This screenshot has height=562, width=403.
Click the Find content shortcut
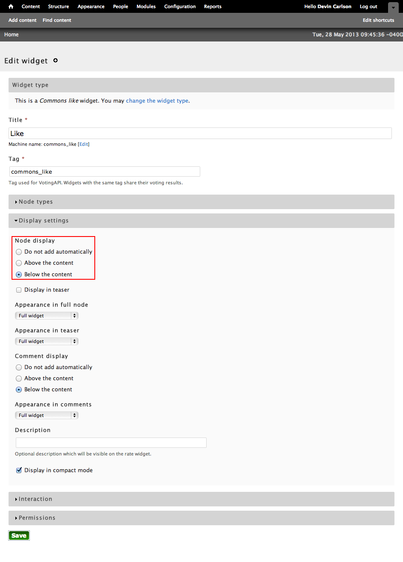(x=57, y=20)
